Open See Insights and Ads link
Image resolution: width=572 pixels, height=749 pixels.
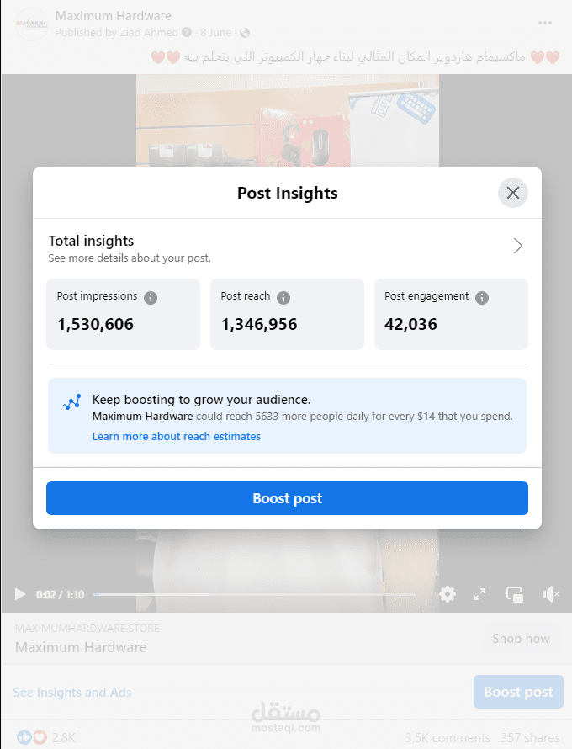(x=72, y=692)
